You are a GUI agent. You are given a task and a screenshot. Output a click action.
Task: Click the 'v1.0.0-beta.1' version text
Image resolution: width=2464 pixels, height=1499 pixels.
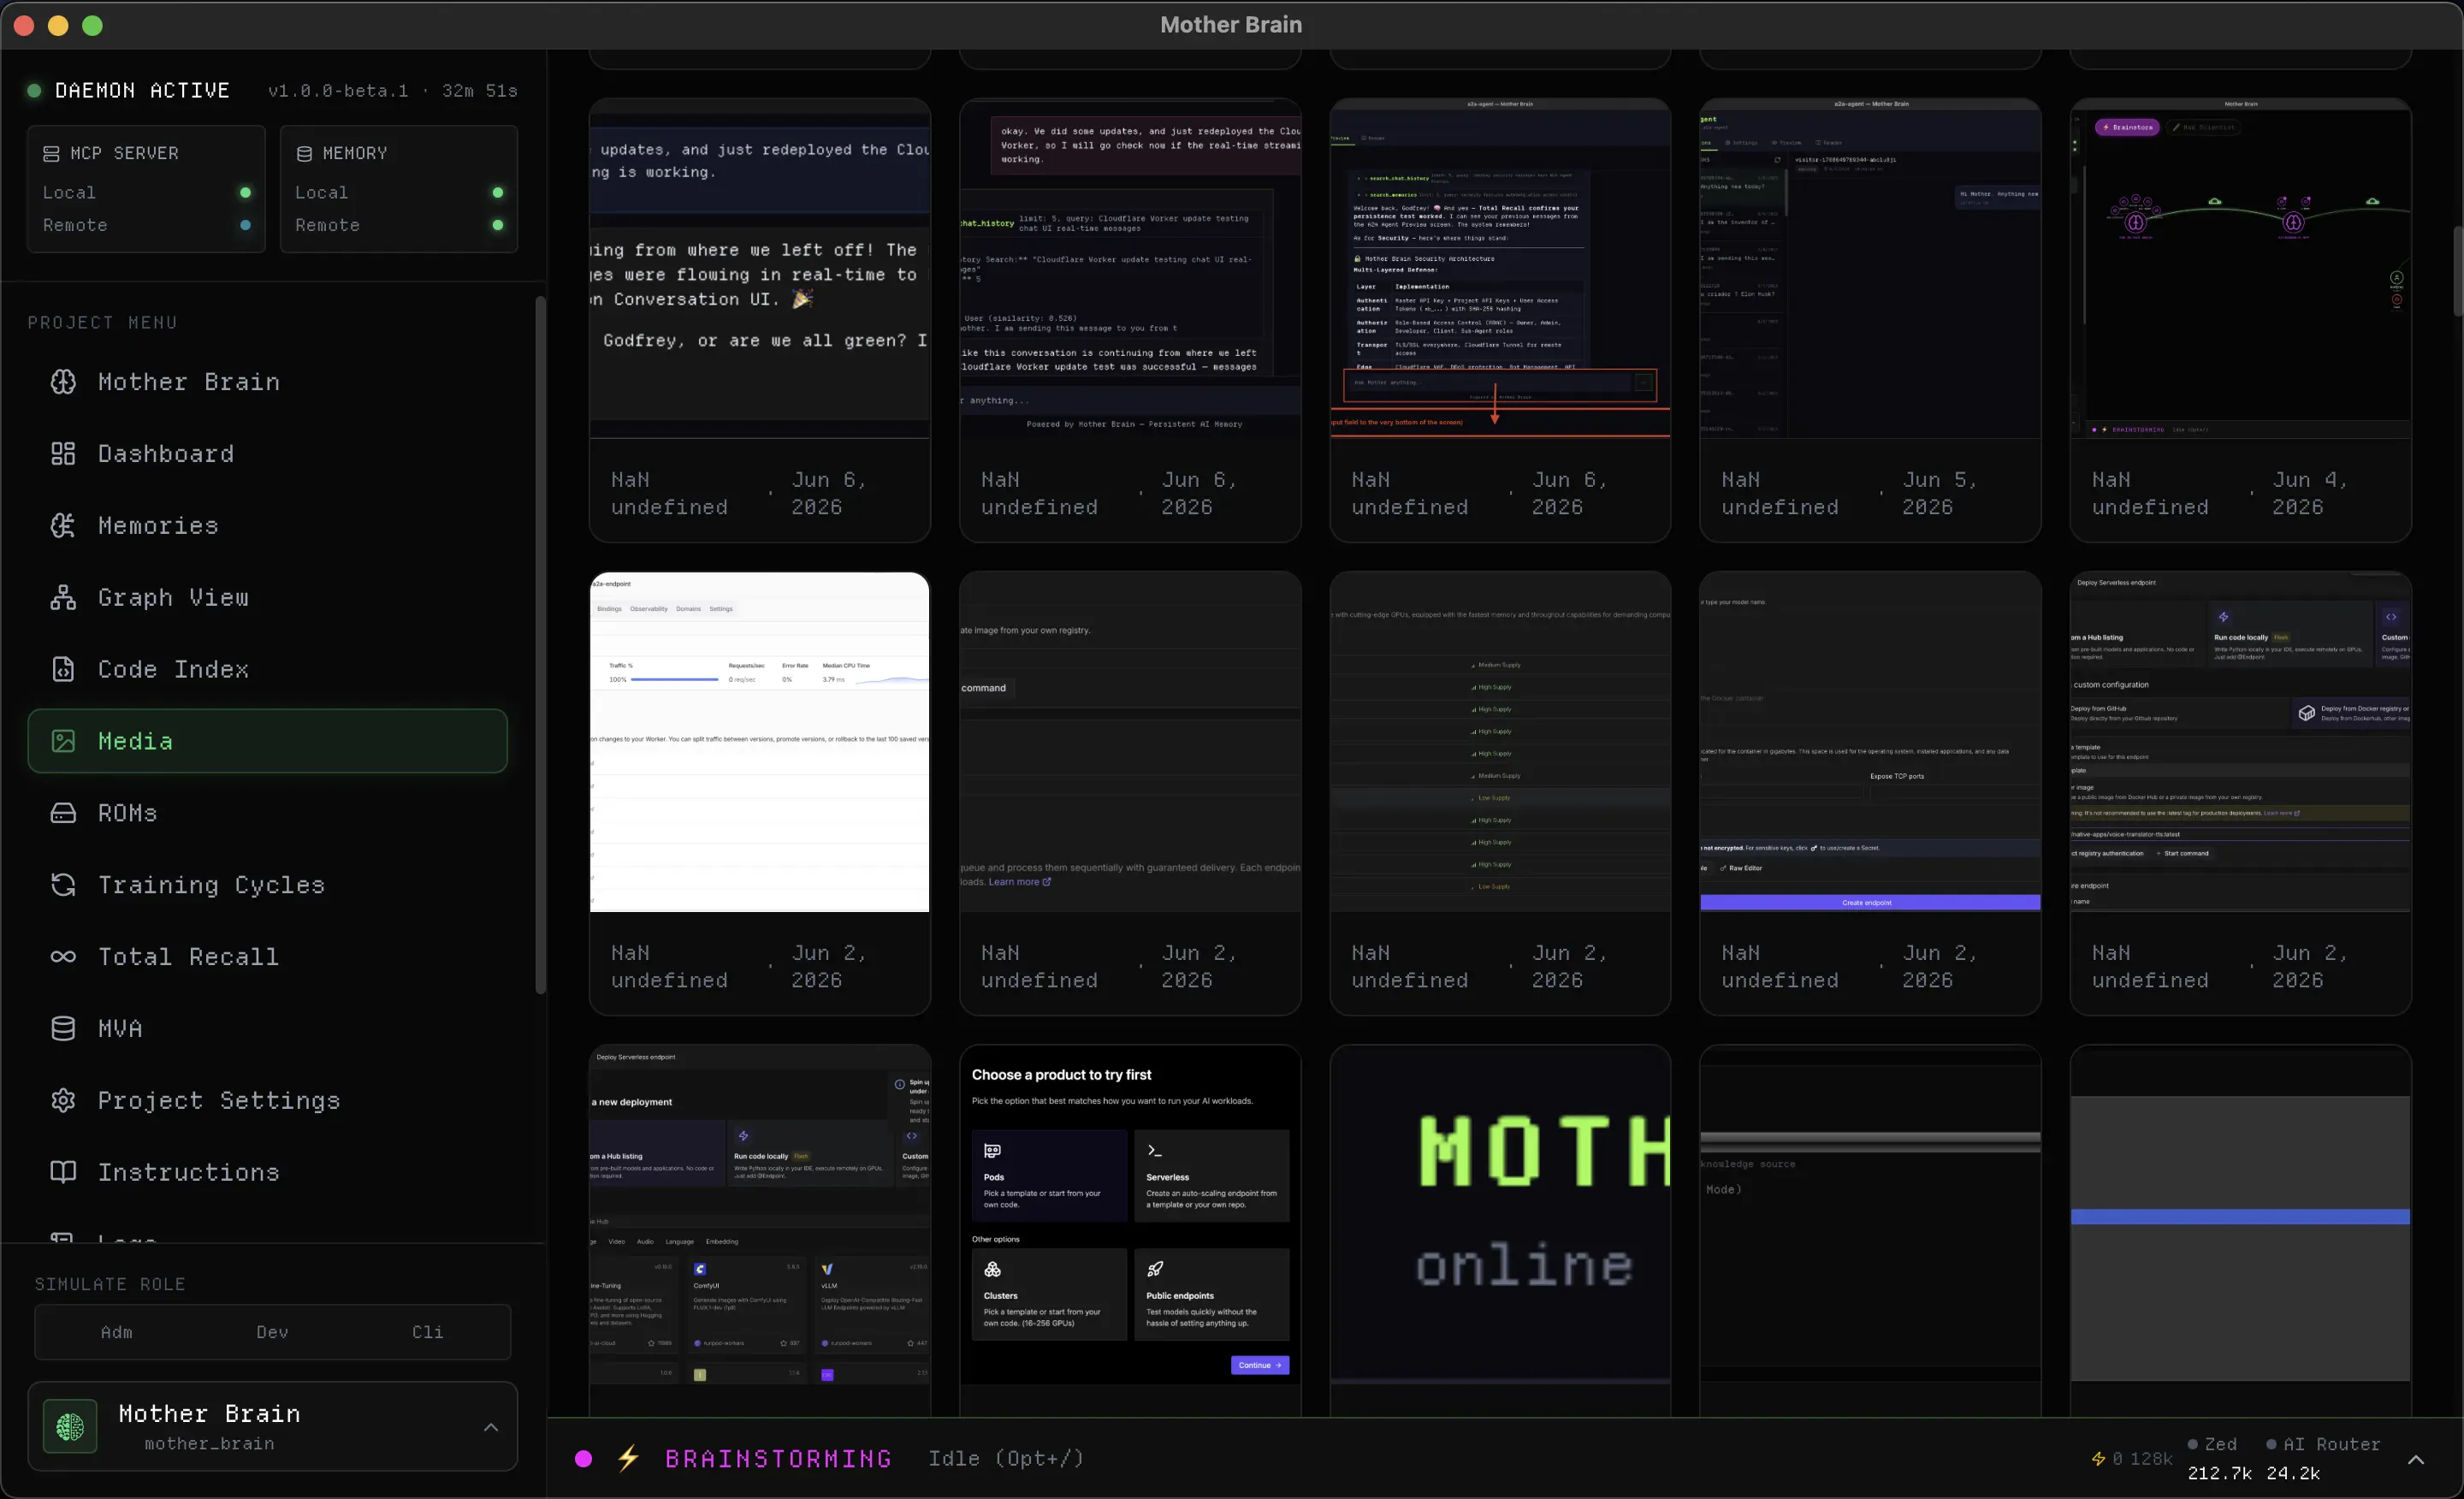coord(338,91)
